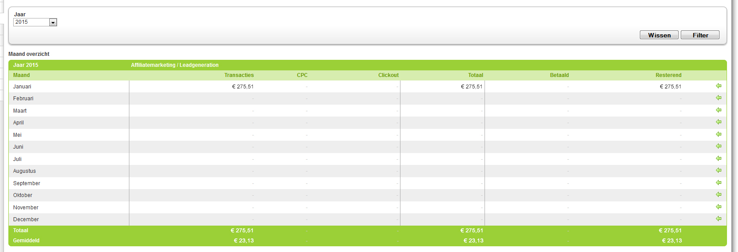The height and width of the screenshot is (252, 738).
Task: Open the green arrow icon for December
Action: click(719, 219)
